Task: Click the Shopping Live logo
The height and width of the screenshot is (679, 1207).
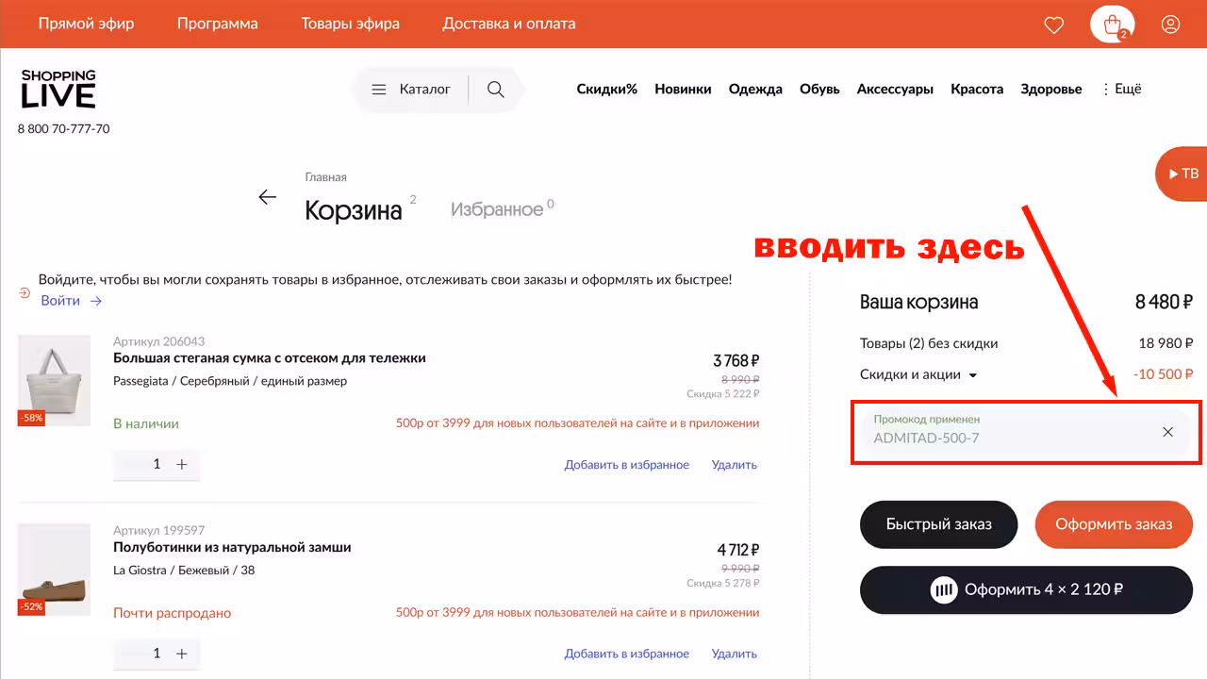Action: coord(58,89)
